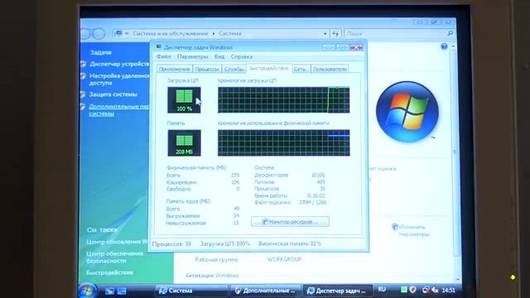The height and width of the screenshot is (298, 530).
Task: Open the Файл menu in Task Manager
Action: pos(164,57)
